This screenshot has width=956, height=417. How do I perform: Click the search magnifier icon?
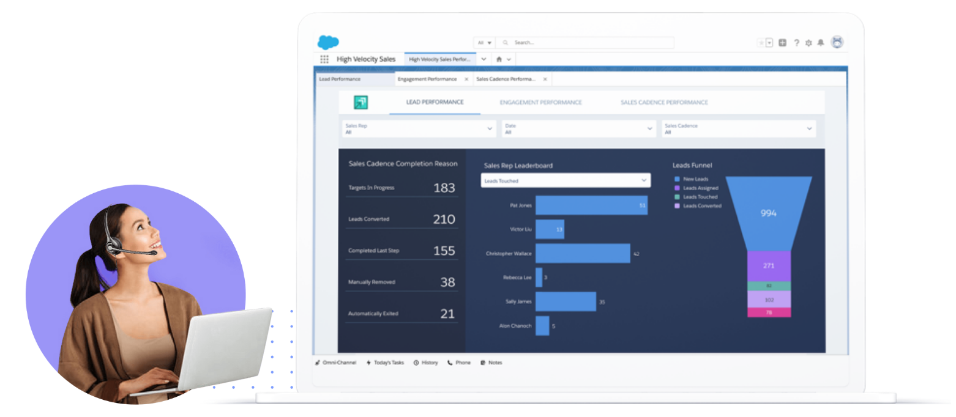tap(506, 43)
